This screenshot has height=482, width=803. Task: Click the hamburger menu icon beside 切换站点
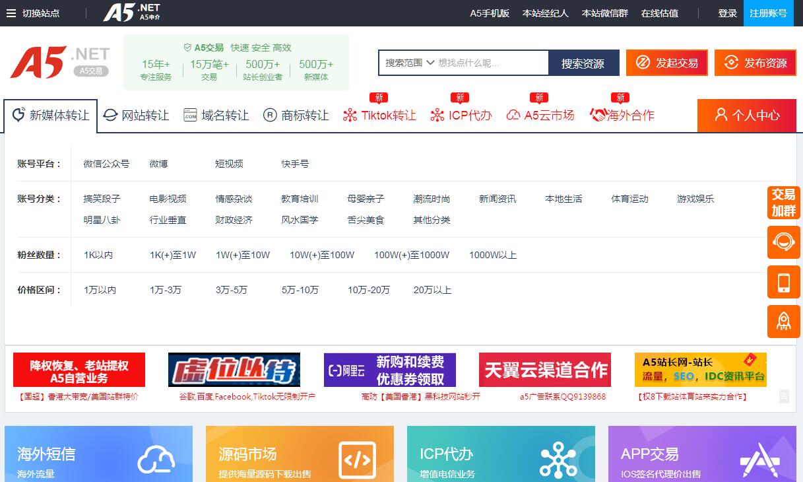[x=11, y=13]
